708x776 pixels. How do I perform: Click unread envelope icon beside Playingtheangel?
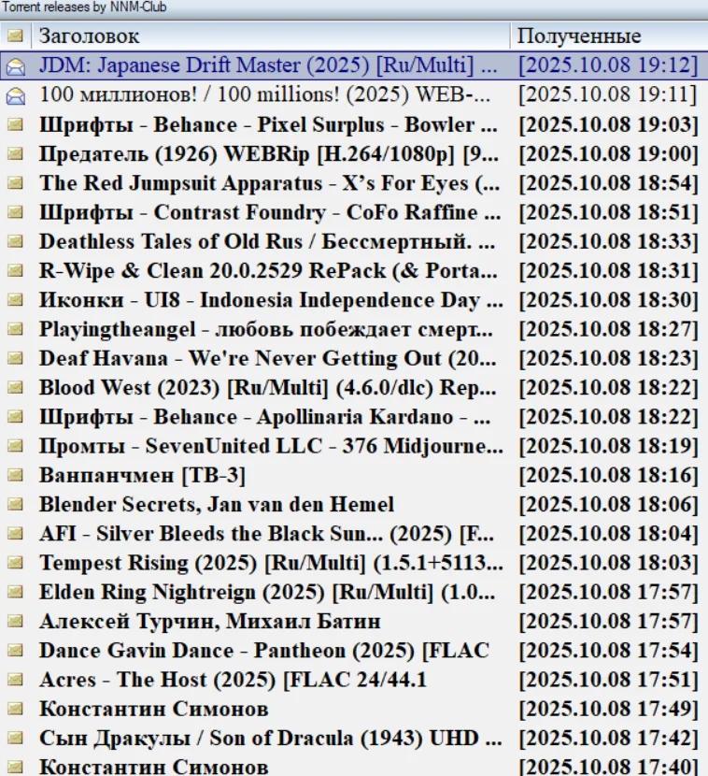tap(15, 328)
